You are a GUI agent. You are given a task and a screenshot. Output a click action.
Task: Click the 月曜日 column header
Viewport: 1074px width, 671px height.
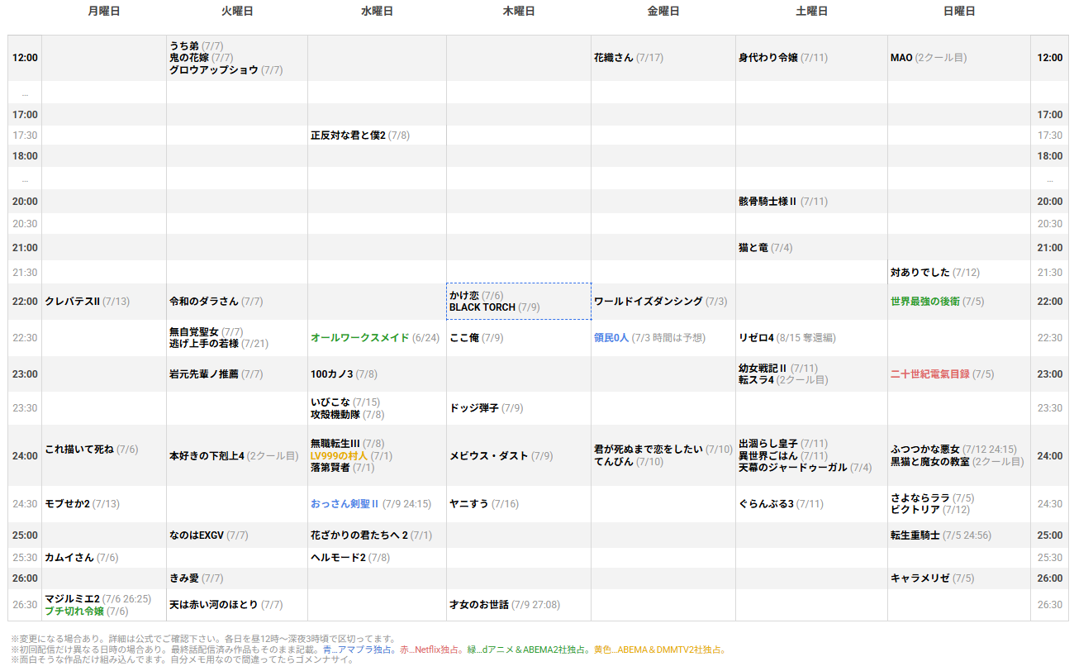point(104,12)
